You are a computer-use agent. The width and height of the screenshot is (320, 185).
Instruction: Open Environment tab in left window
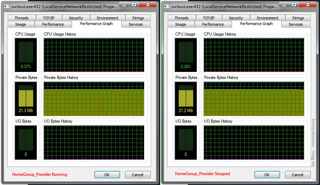(x=108, y=18)
